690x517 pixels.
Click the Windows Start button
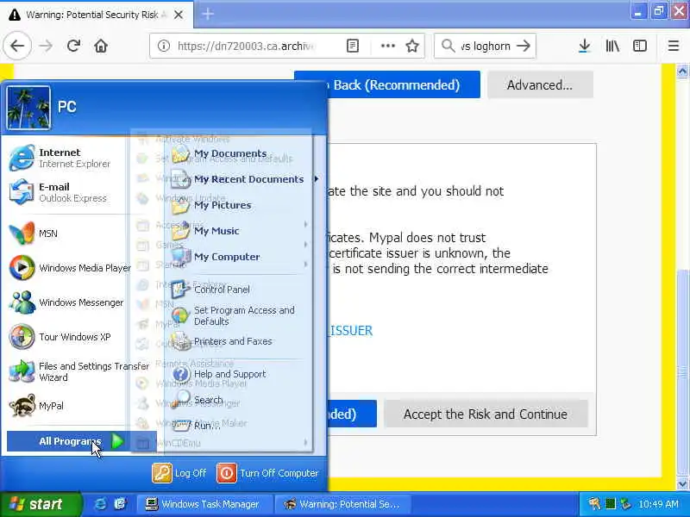[41, 504]
